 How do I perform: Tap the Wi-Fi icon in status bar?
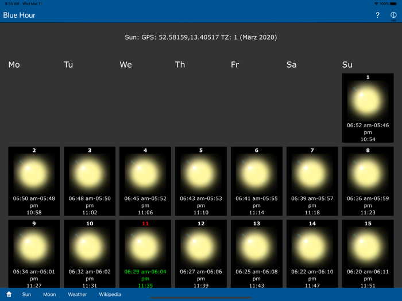[376, 4]
